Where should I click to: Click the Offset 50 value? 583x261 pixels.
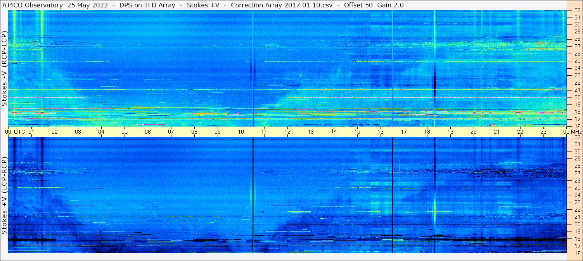click(x=358, y=5)
